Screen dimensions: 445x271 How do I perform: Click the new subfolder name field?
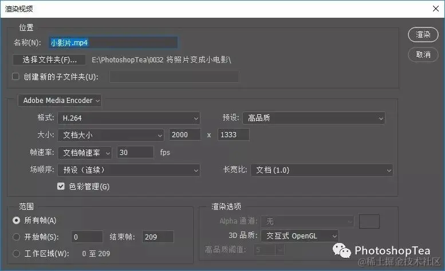pos(174,77)
